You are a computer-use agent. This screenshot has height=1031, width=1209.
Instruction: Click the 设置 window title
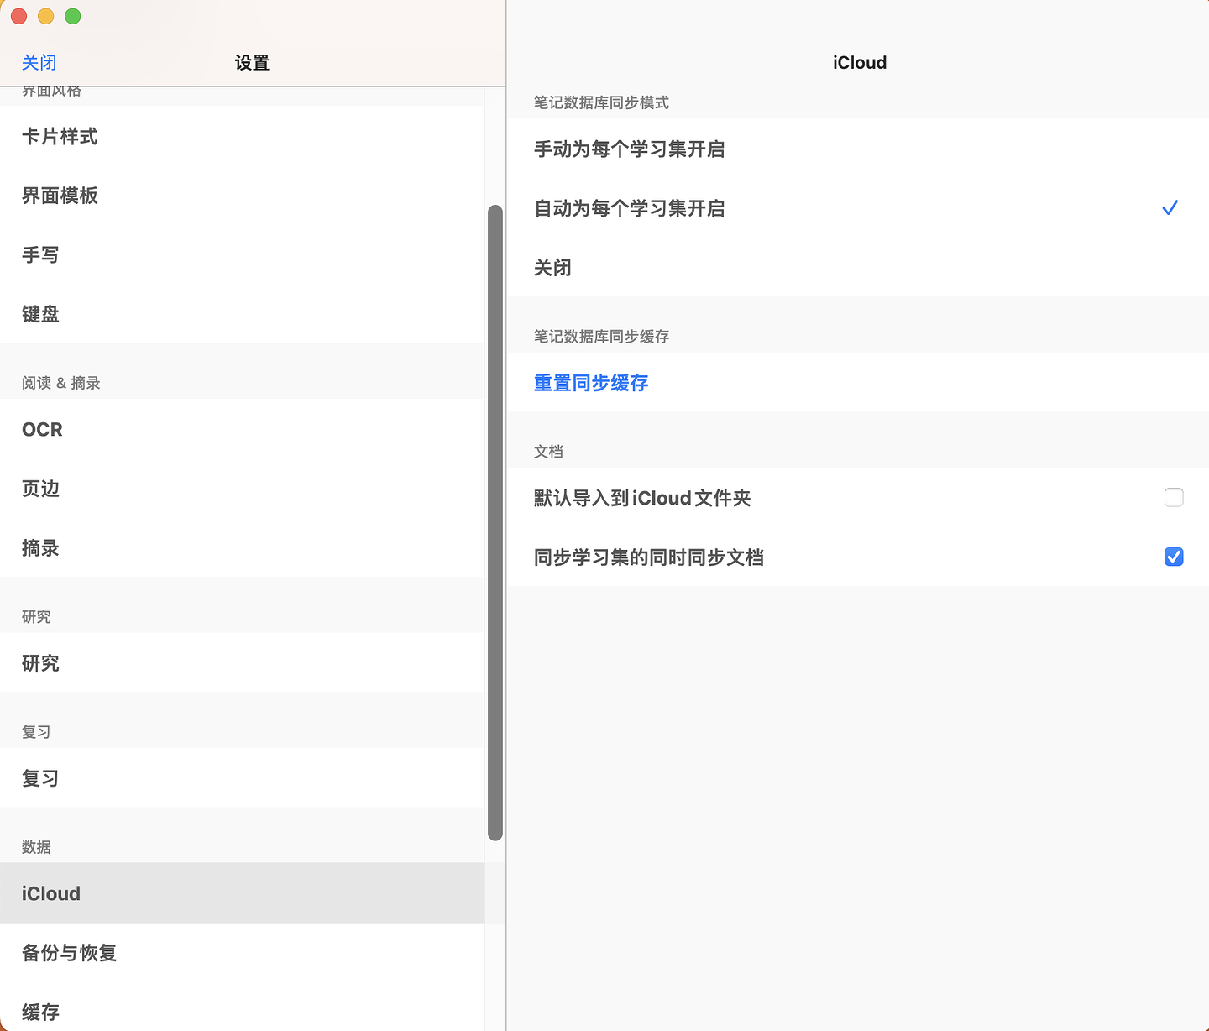[252, 63]
